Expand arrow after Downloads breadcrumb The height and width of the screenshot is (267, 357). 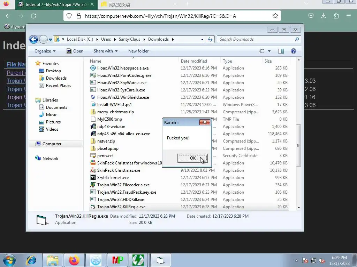click(173, 40)
